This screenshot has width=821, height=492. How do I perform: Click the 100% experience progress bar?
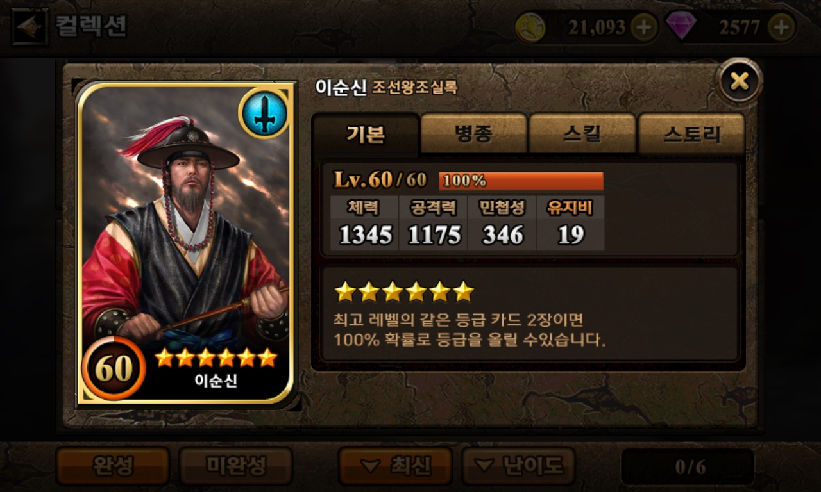pos(521,181)
